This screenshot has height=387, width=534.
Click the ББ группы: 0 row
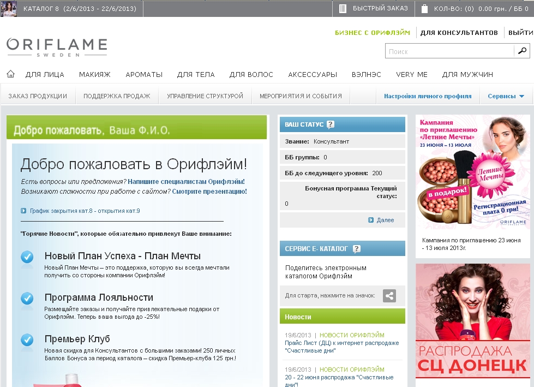click(x=342, y=157)
